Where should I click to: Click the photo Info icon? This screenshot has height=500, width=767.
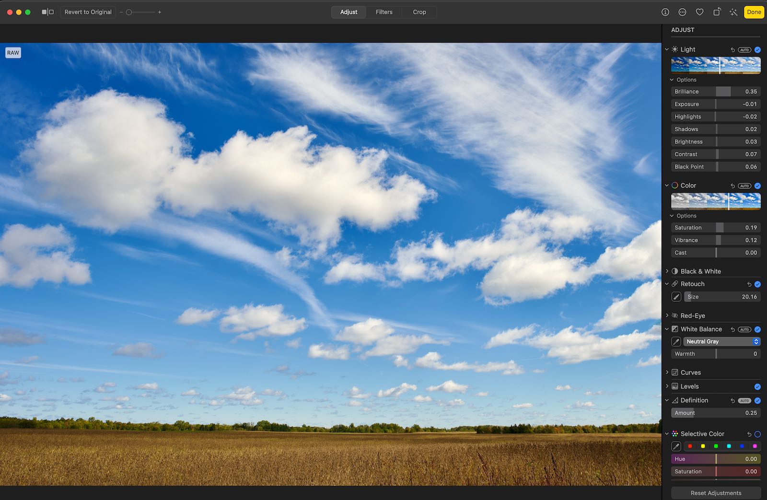[x=665, y=12]
